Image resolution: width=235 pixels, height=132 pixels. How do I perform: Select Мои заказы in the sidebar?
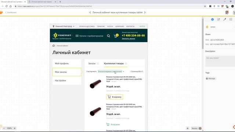tap(67, 72)
